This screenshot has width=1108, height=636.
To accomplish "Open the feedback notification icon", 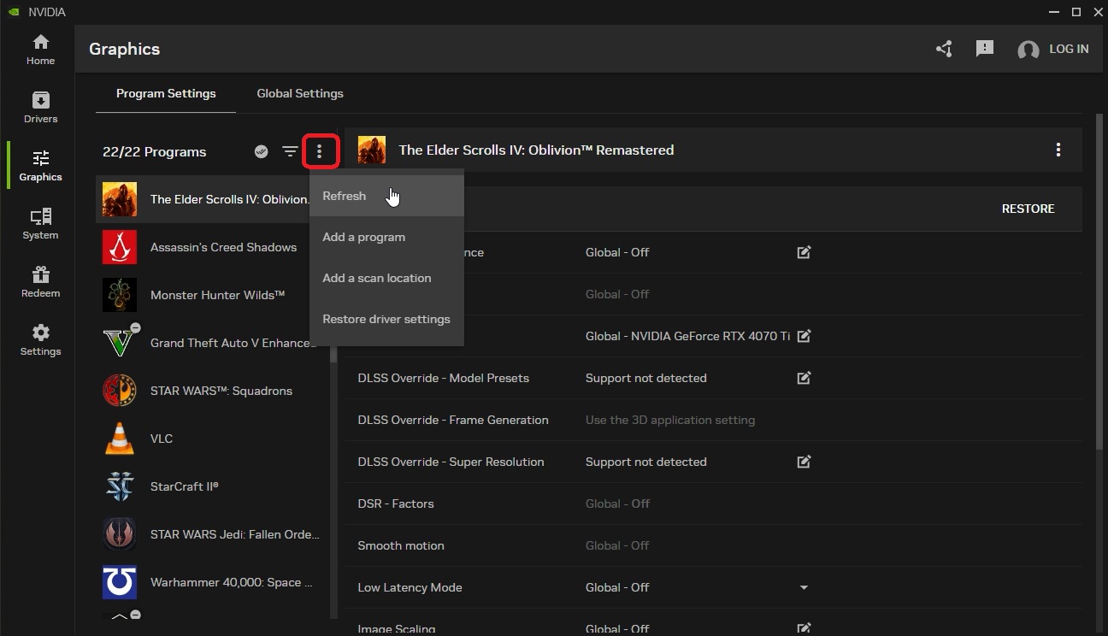I will 985,50.
